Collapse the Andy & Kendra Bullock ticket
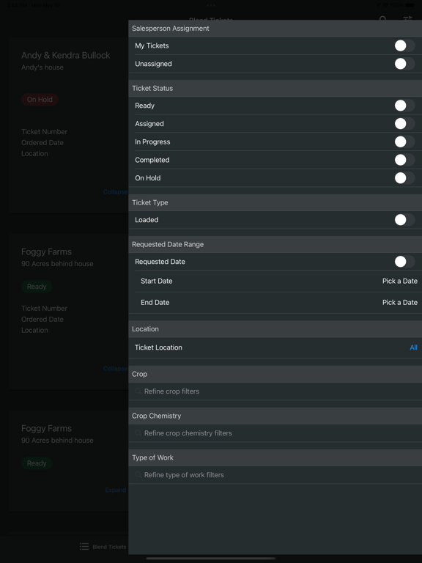This screenshot has height=563, width=422. coord(115,192)
